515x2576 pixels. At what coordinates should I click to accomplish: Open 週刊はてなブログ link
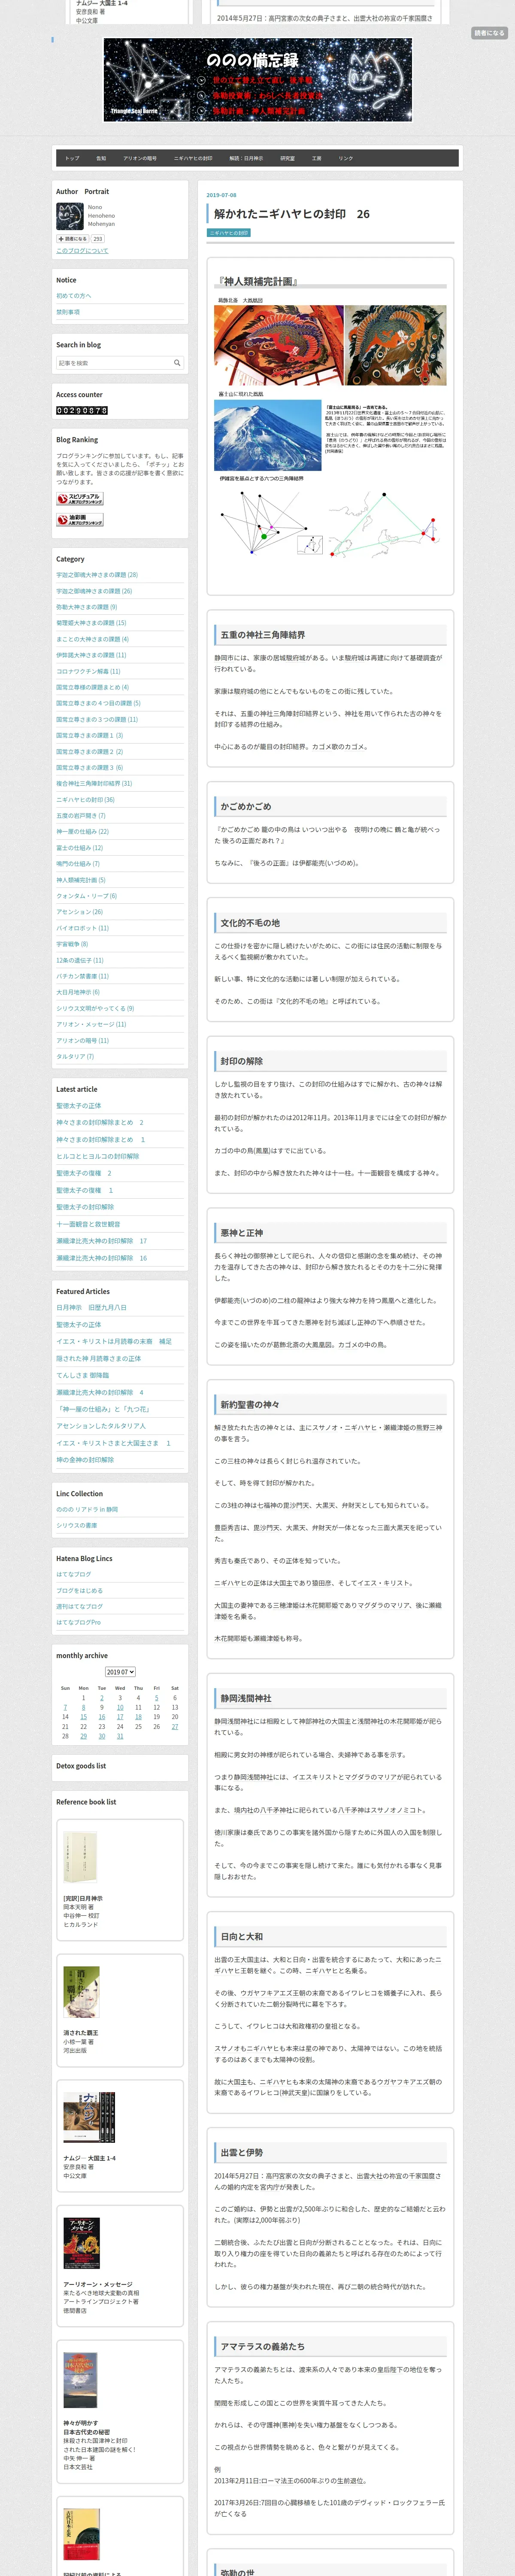(x=79, y=1606)
